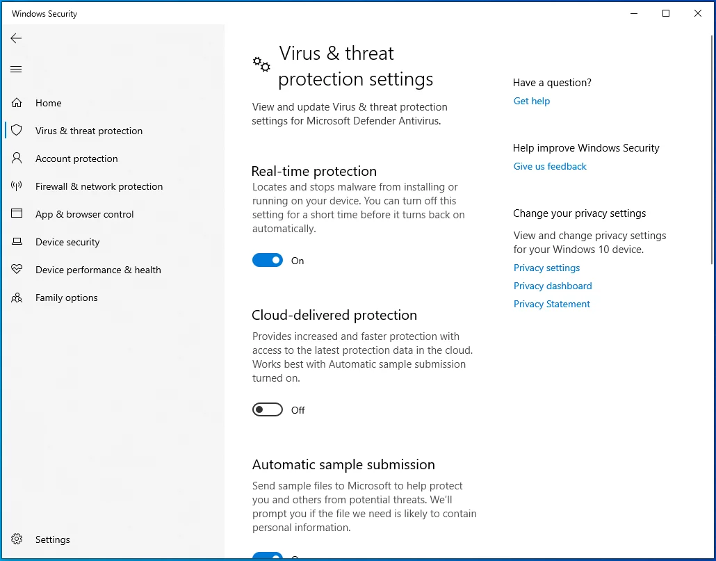Screen dimensions: 716x561
Task: Toggle Automatic sample submission switch
Action: (x=268, y=556)
